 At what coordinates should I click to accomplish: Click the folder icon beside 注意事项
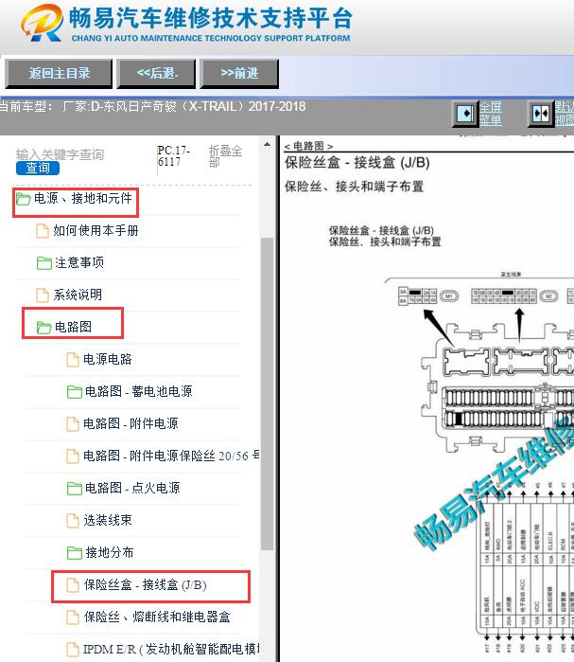(x=43, y=262)
